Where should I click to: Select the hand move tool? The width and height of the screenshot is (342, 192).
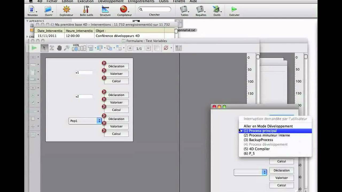point(59,48)
